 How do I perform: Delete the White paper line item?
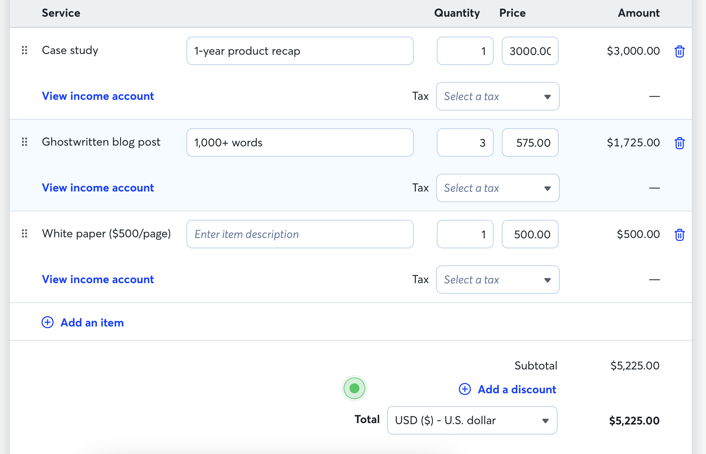tap(679, 235)
